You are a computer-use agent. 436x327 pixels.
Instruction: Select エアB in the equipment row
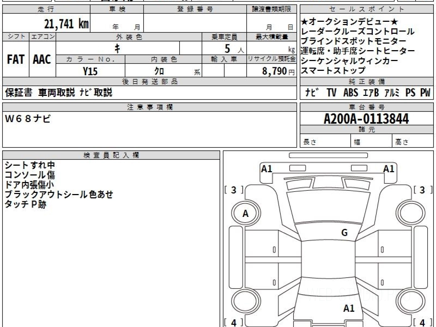[x=371, y=93]
